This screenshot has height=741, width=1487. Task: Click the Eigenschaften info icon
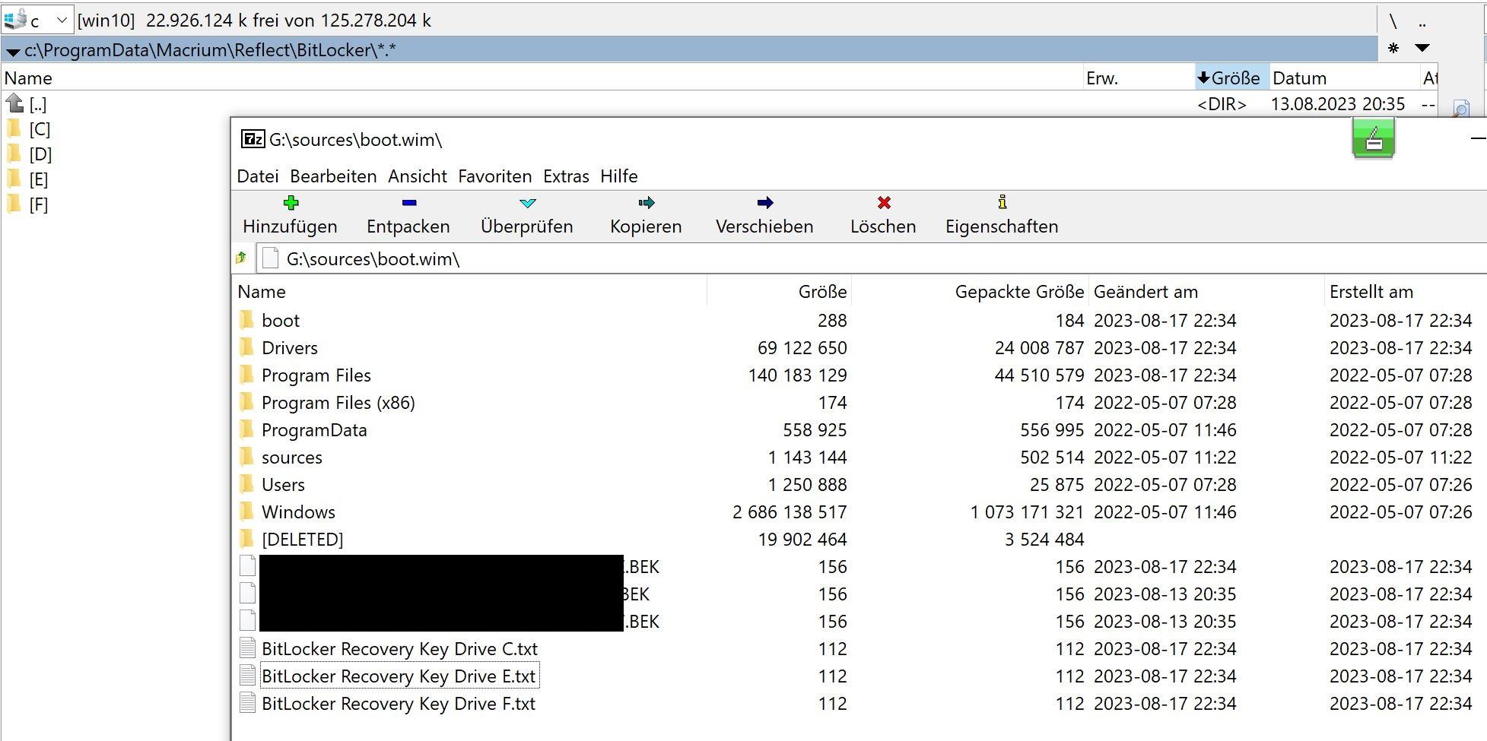pyautogui.click(x=1002, y=201)
